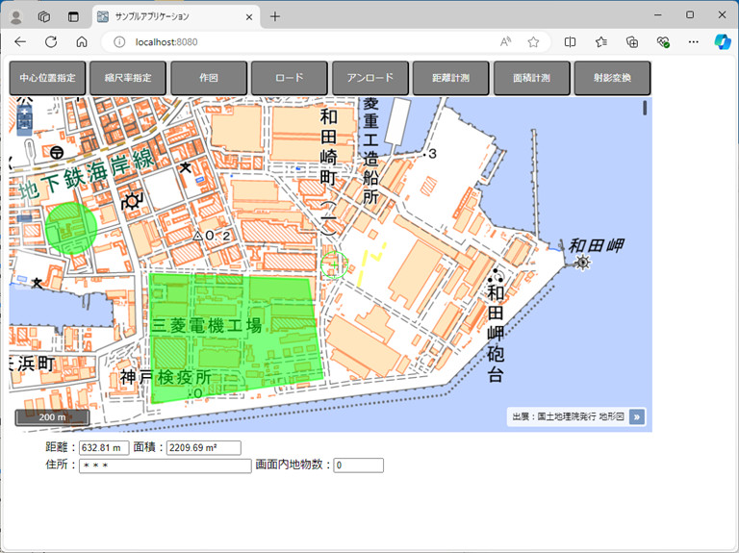Open the browser profile icon
739x553 pixels.
[16, 17]
